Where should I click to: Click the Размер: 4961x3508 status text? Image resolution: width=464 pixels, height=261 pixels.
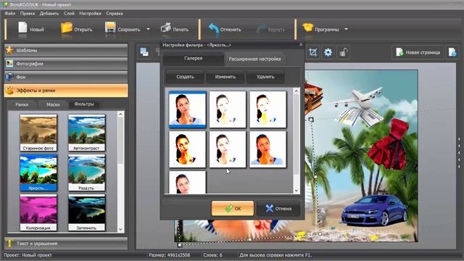169,254
